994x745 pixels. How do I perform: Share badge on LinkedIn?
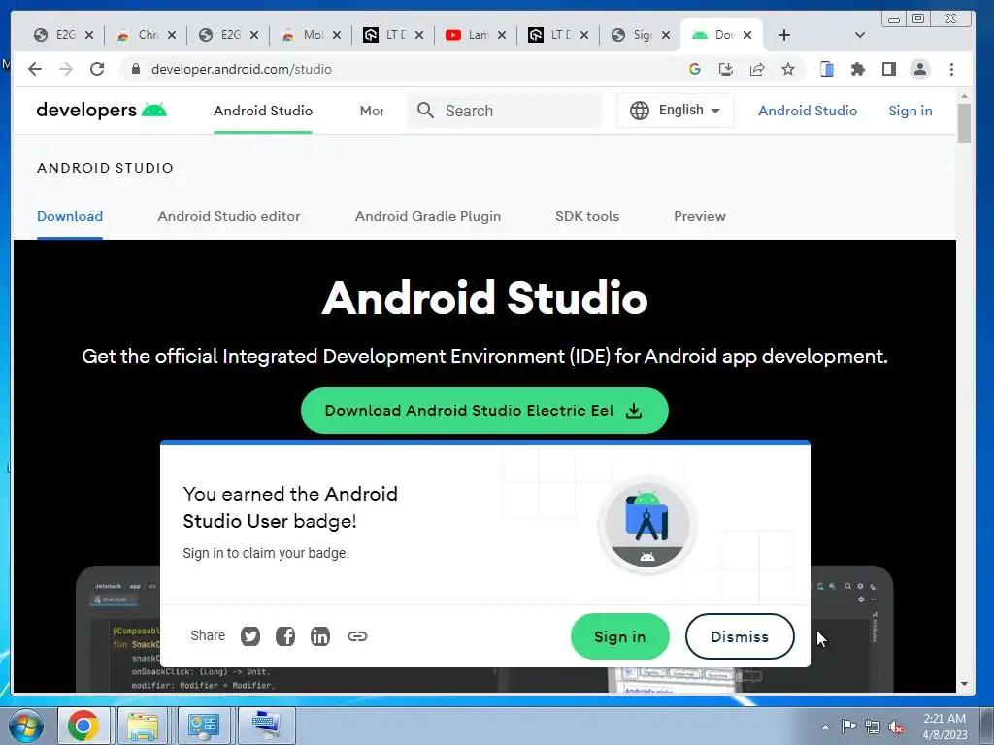click(320, 636)
